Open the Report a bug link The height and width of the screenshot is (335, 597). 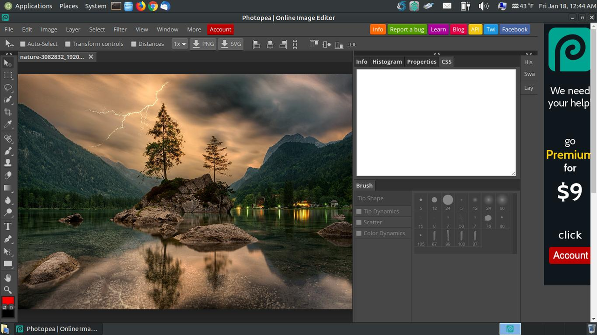[x=407, y=29]
